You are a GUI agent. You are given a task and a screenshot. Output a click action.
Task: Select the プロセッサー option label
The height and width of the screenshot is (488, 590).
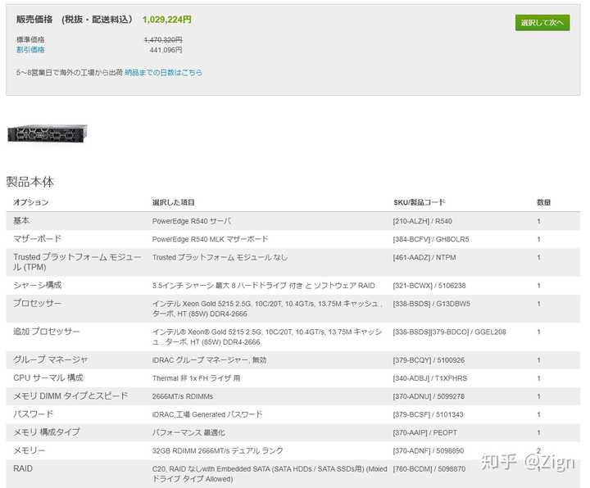tap(37, 303)
